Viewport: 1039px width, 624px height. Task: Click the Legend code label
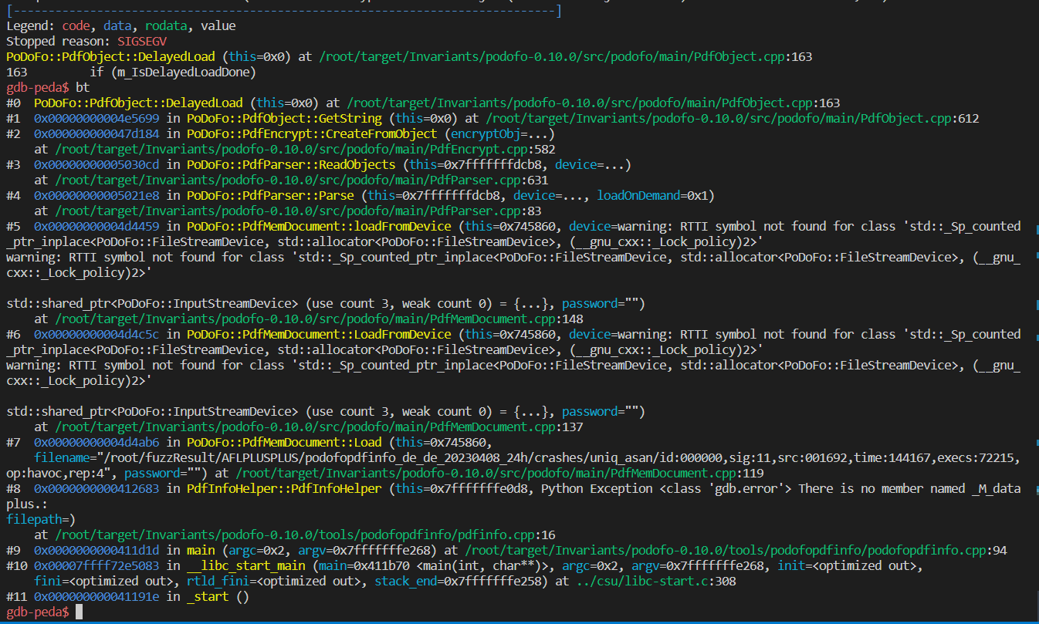[76, 25]
